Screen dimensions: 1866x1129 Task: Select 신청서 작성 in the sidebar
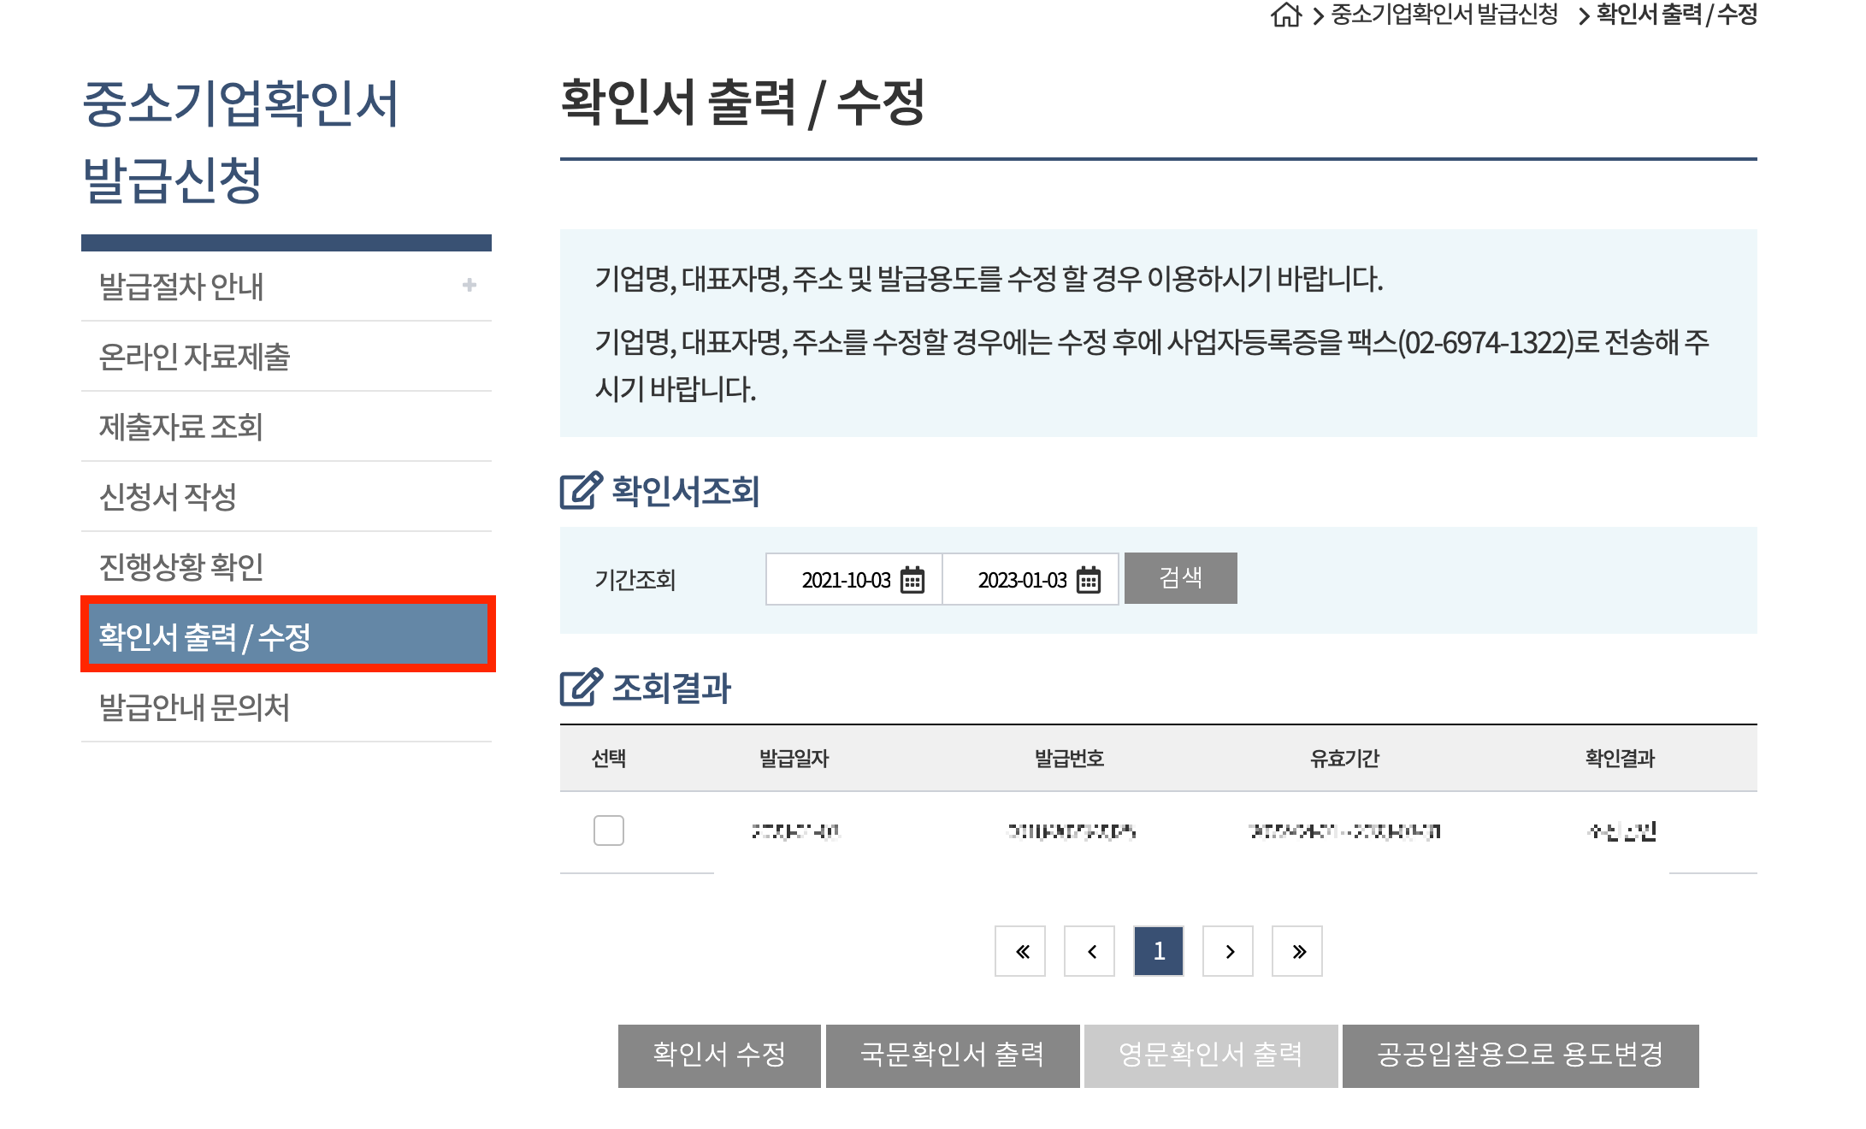(168, 497)
